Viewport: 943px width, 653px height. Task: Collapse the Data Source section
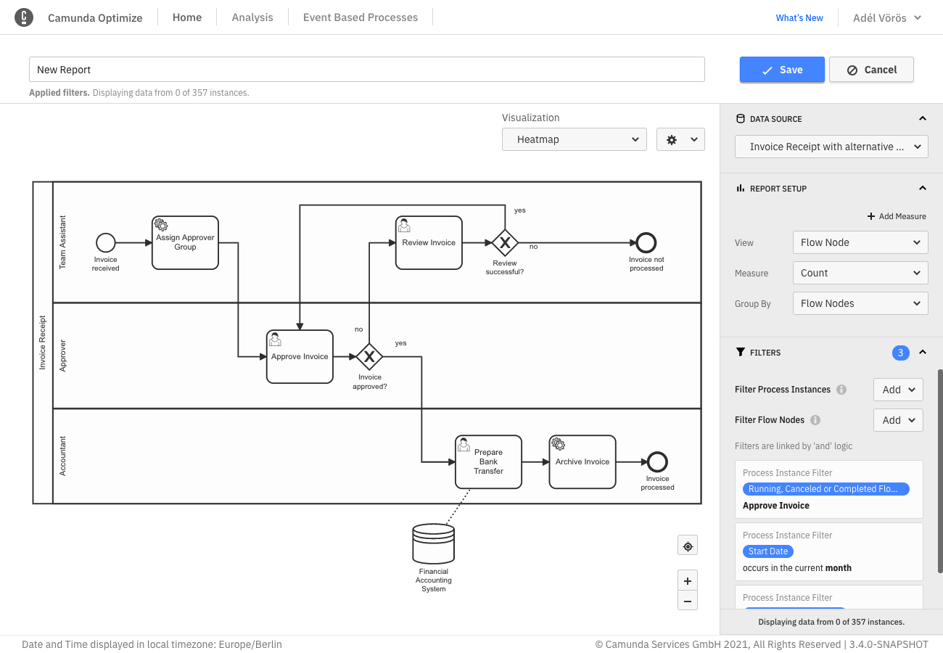tap(923, 119)
